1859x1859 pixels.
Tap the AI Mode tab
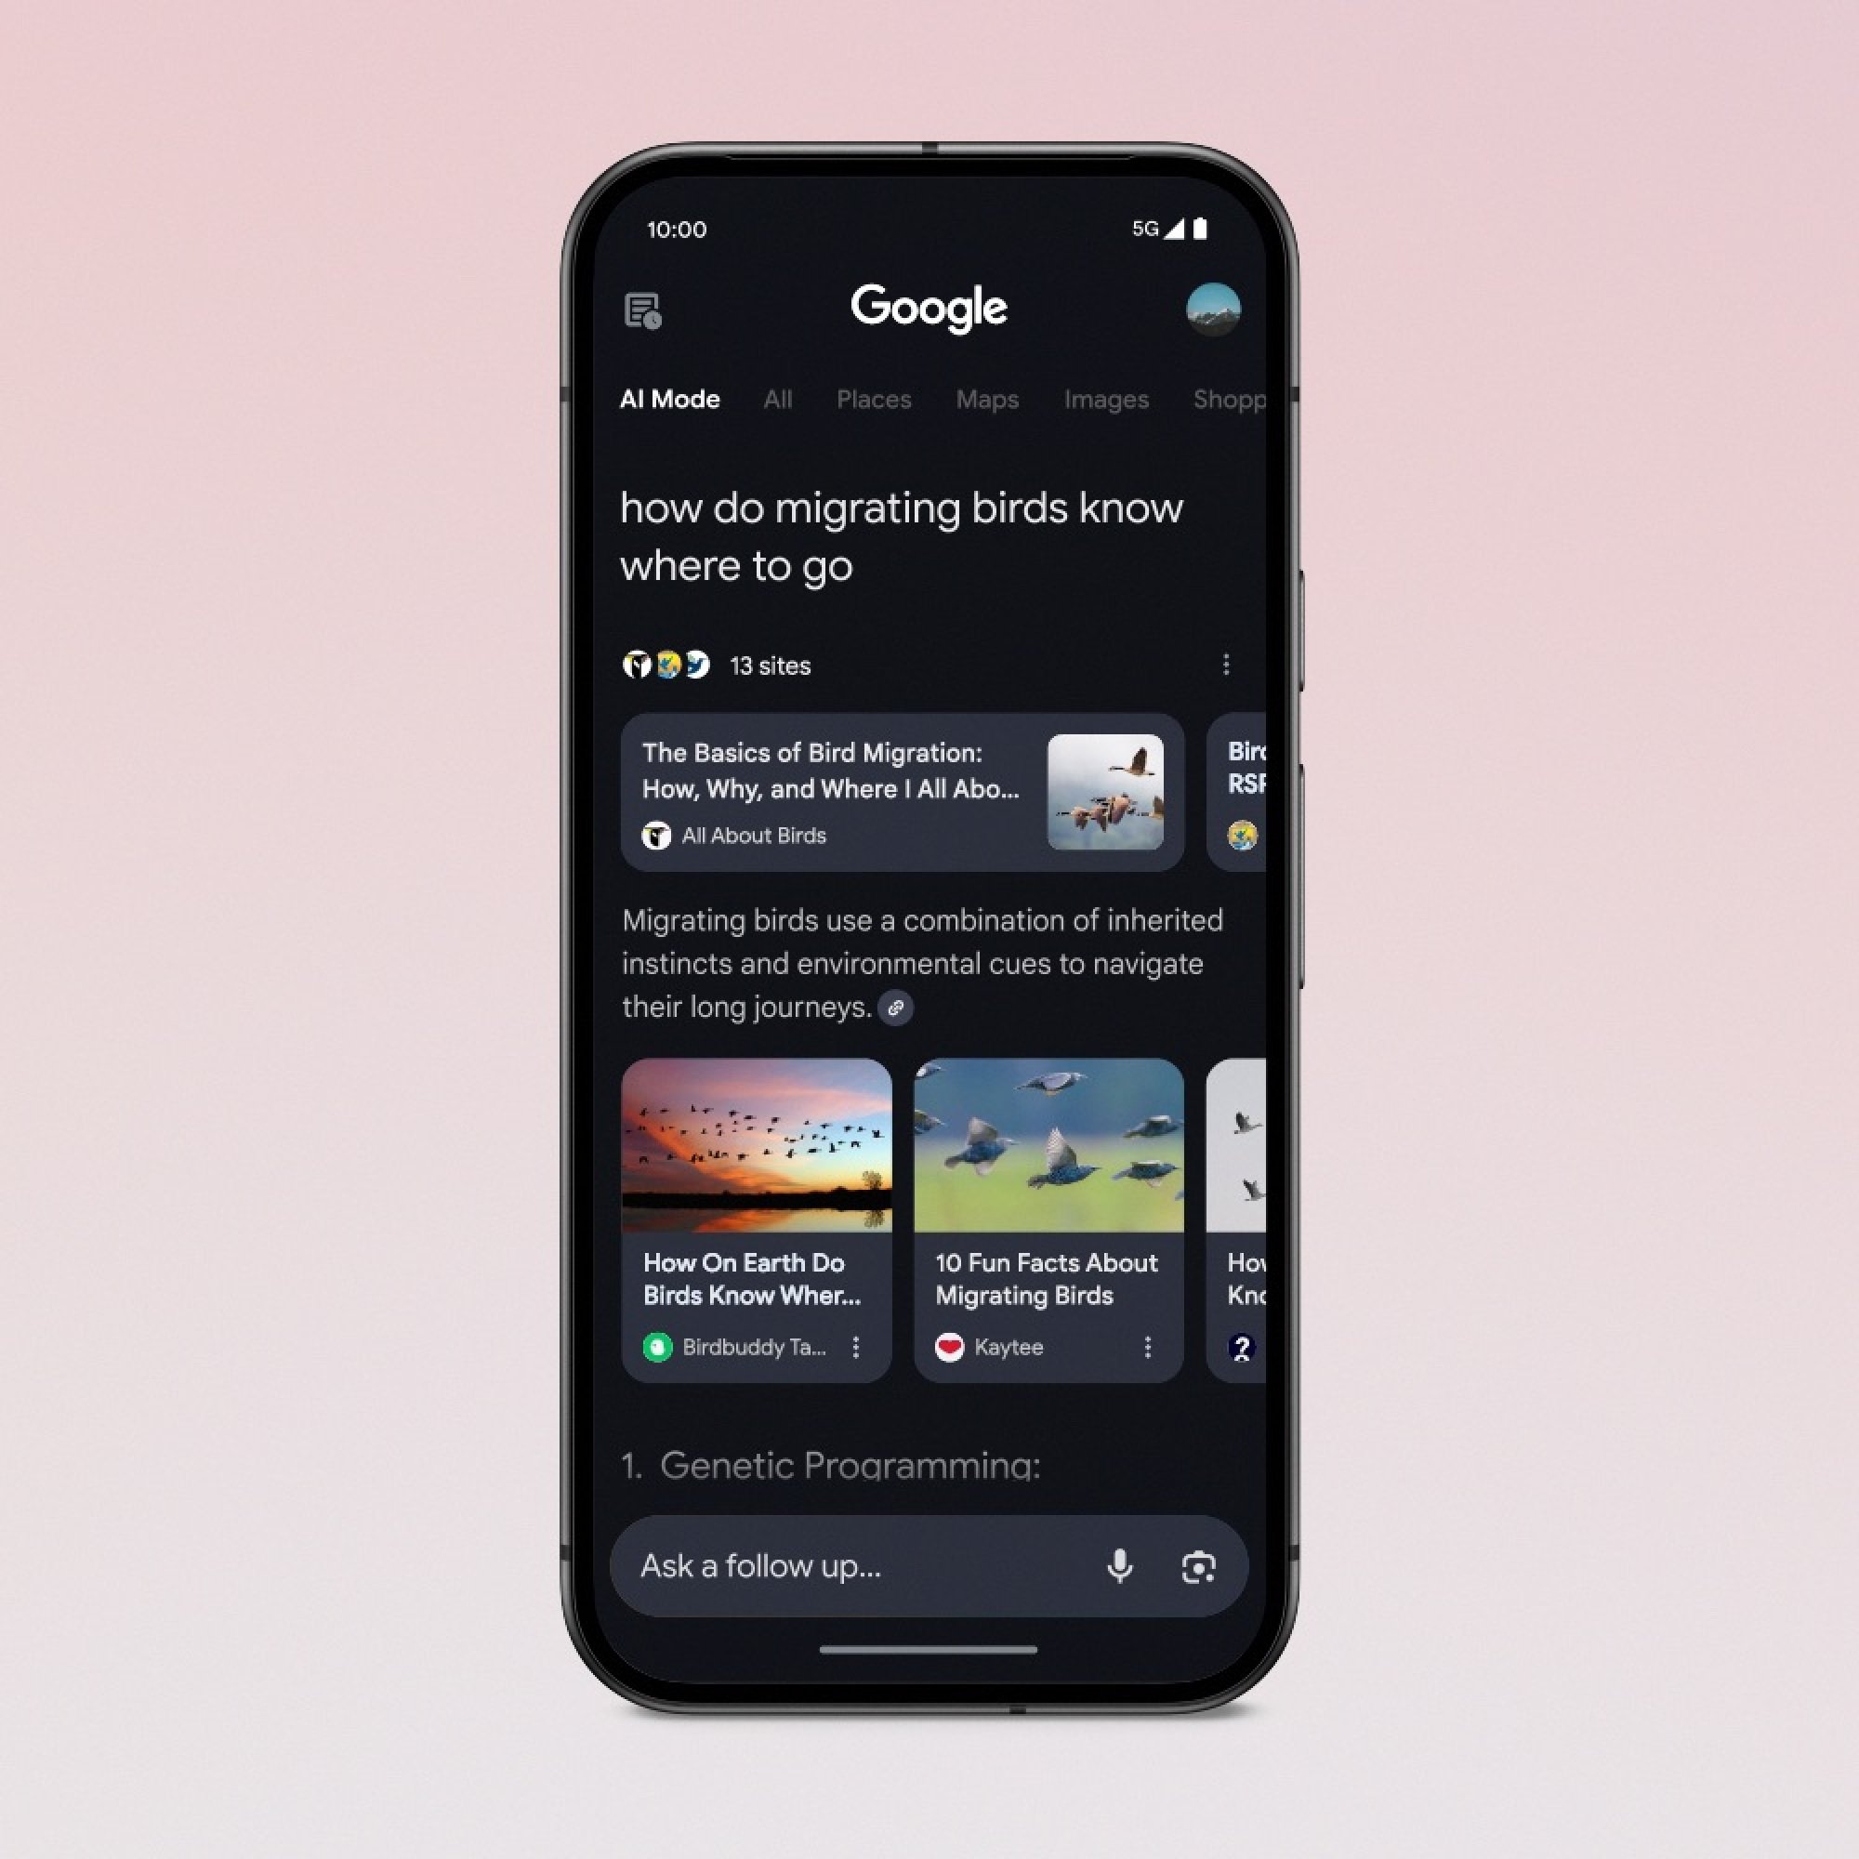[671, 400]
